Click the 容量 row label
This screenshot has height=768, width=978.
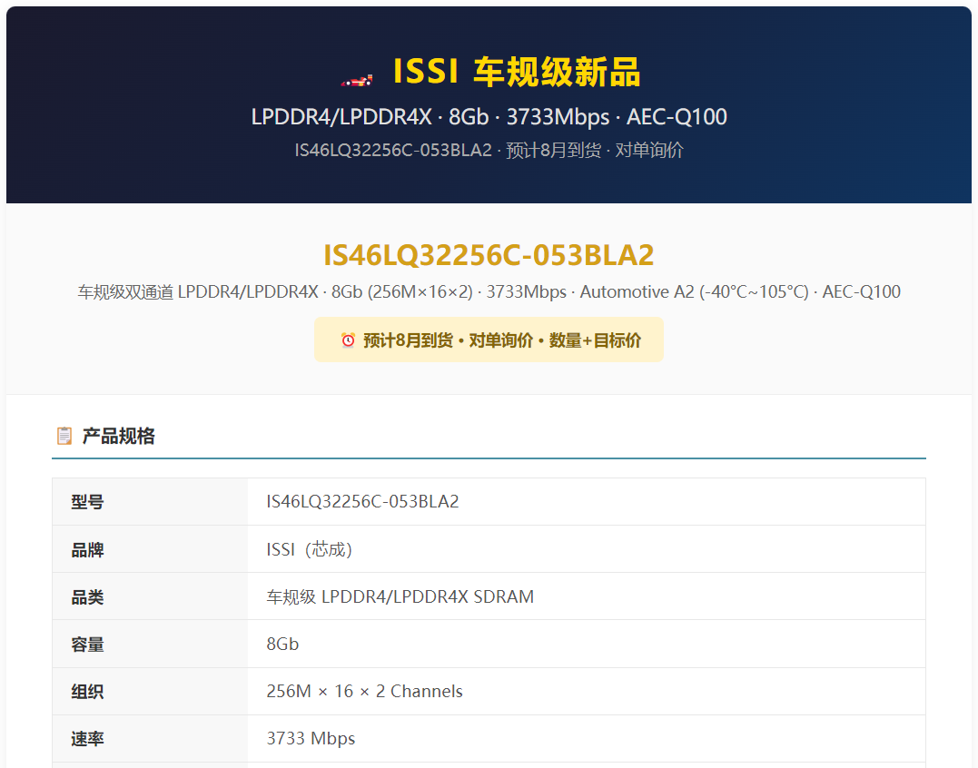click(x=87, y=645)
